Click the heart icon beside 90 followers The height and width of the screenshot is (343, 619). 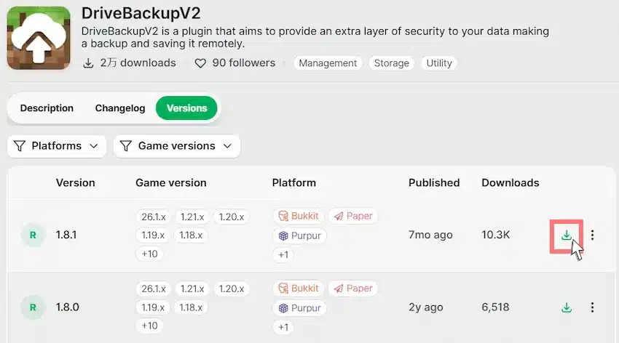pos(200,63)
